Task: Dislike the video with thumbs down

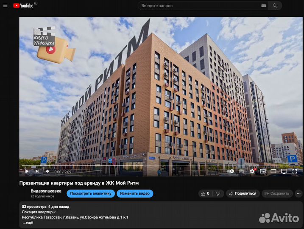Action: (218, 193)
